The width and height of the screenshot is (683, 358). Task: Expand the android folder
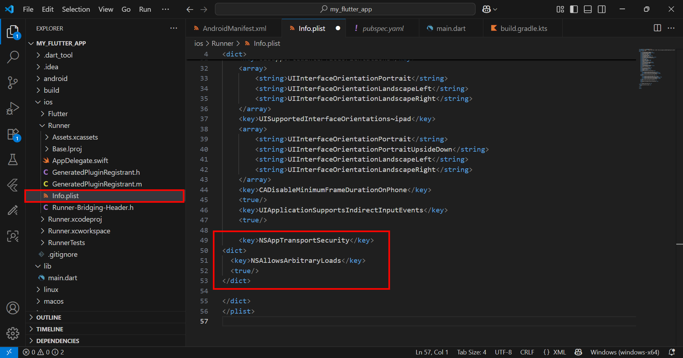click(x=105, y=78)
